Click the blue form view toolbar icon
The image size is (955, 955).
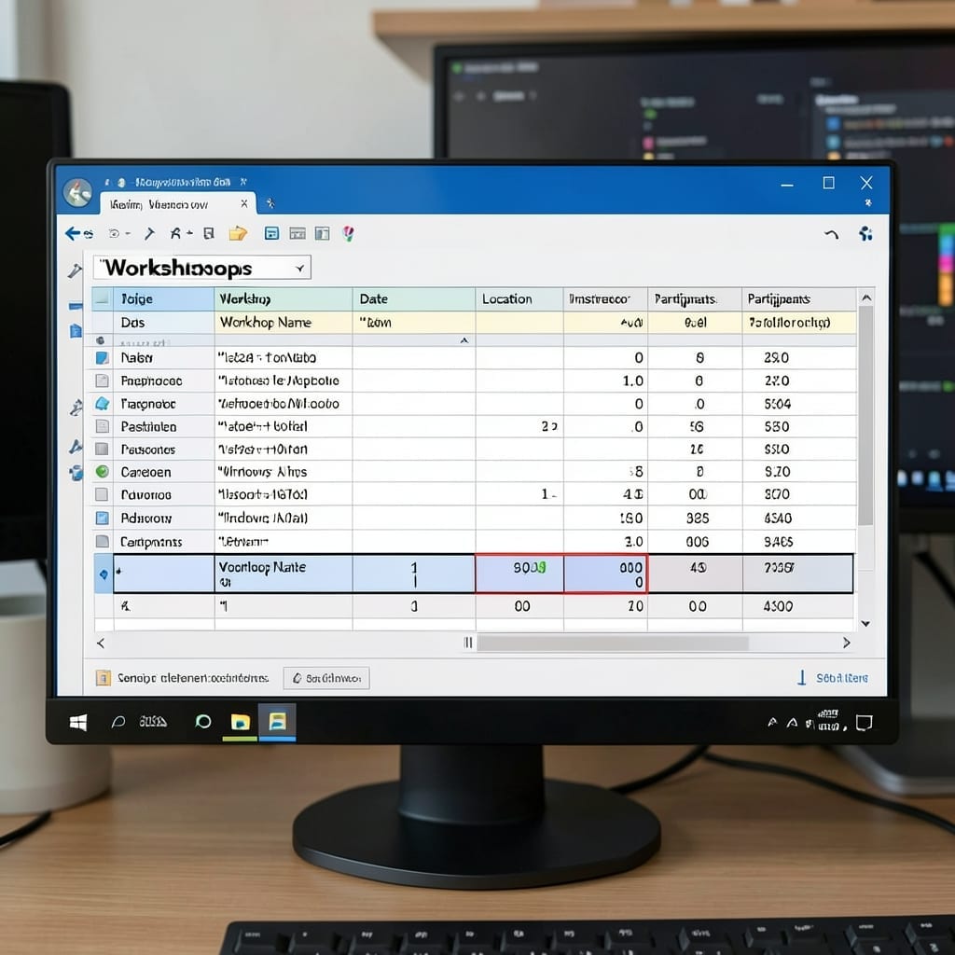[271, 233]
